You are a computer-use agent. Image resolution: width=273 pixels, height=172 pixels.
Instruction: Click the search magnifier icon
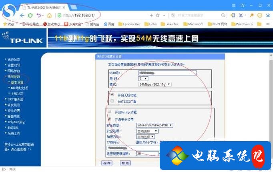[x=223, y=15]
